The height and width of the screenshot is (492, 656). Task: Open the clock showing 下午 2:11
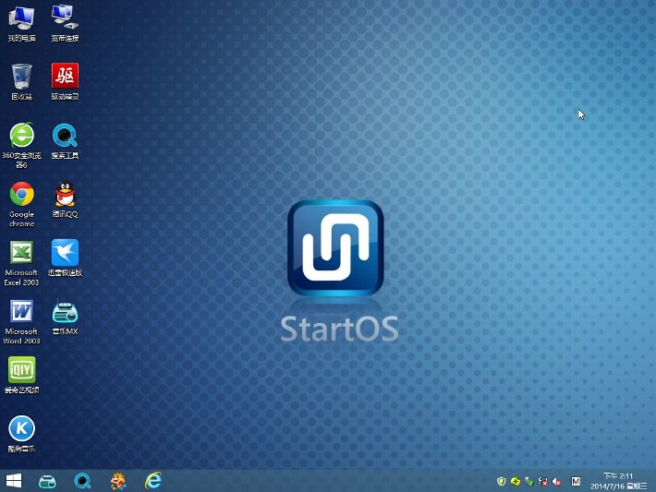tap(618, 481)
